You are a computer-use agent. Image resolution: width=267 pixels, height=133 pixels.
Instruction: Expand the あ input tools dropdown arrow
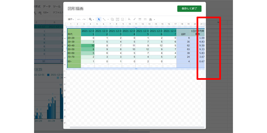point(155,20)
